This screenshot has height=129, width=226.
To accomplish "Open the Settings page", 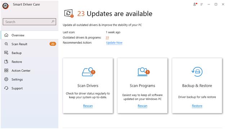I will tap(30, 79).
